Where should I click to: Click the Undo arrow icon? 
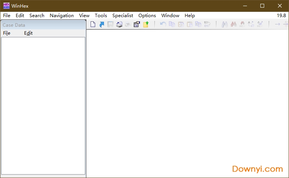coord(163,24)
